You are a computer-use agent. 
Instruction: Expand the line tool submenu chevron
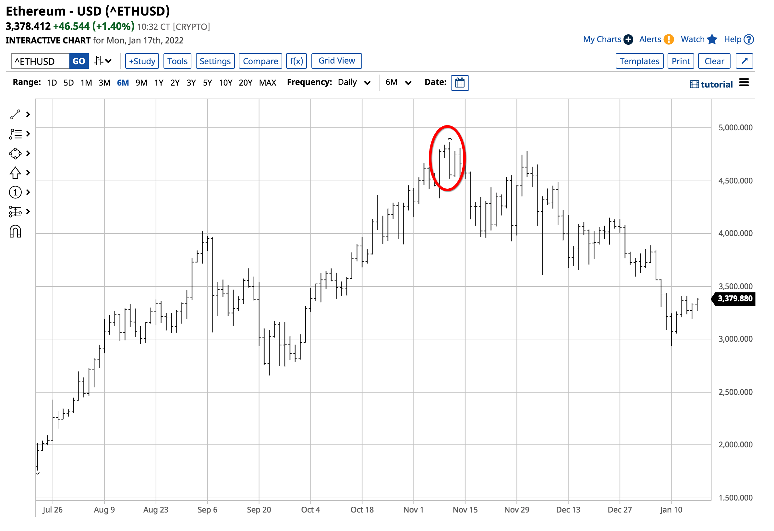(28, 115)
